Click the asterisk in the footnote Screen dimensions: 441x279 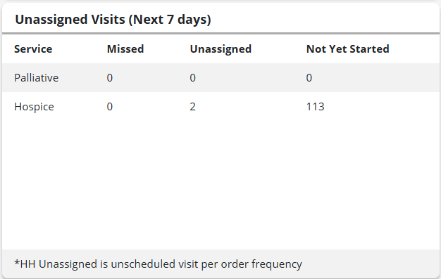(x=17, y=263)
